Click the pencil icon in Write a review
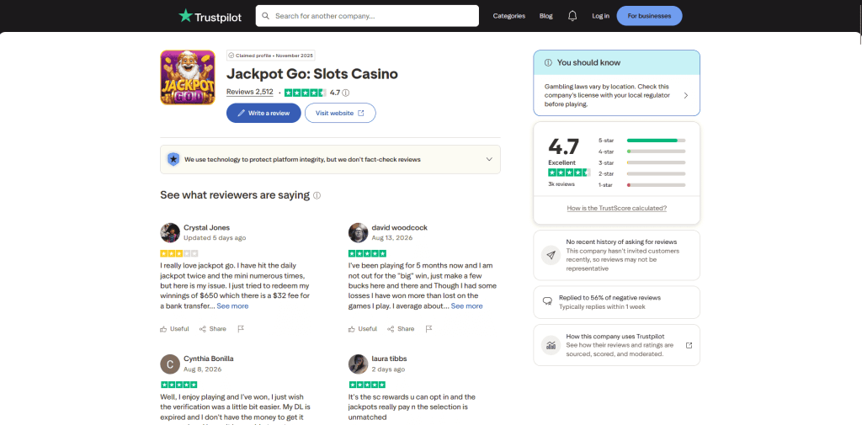Viewport: 862px width, 425px height. point(242,113)
